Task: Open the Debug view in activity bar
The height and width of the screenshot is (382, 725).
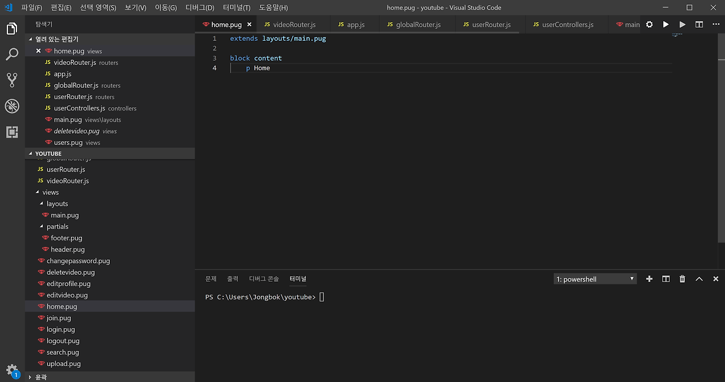Action: [x=12, y=106]
